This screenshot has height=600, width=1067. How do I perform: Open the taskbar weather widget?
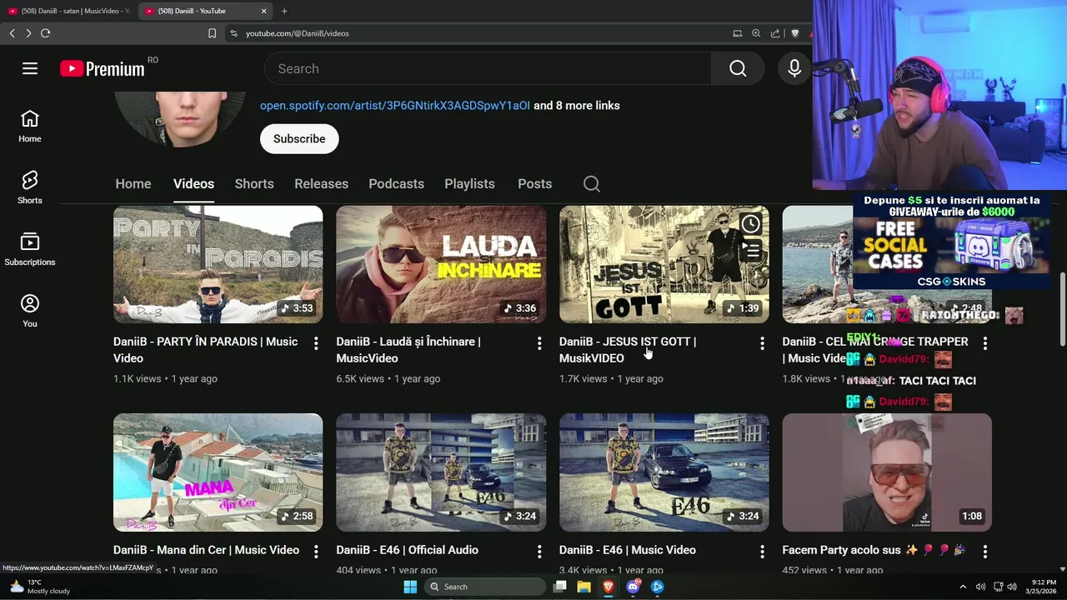[39, 587]
